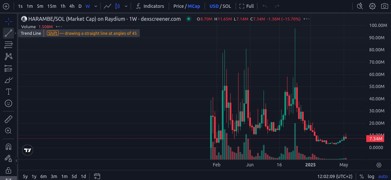Set date range to 3m
The image size is (391, 180).
click(x=54, y=176)
